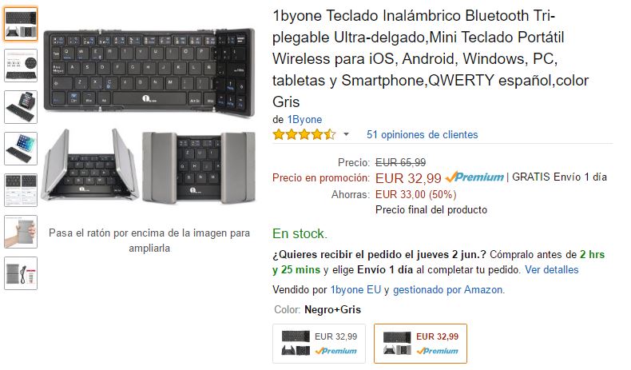Open the thumbnail with two keyboard layouts
The height and width of the screenshot is (370, 631).
(x=20, y=190)
